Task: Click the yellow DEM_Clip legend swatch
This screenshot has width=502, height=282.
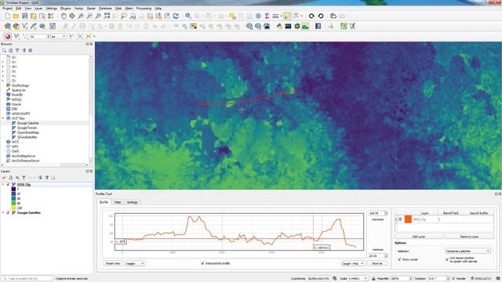Action: [x=13, y=208]
